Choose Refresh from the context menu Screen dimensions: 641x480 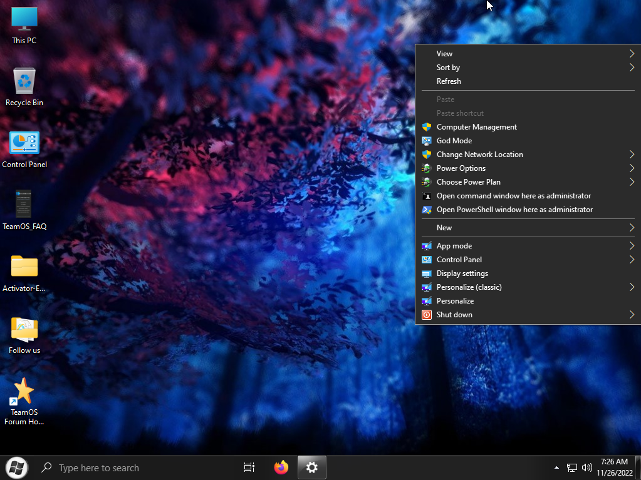coord(449,81)
